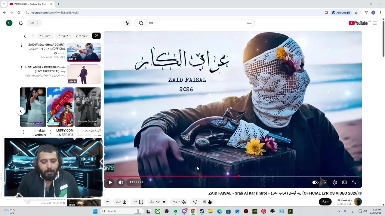Viewport: 385px width, 216px height.
Task: Previous shorts carousel arrow
Action: pyautogui.click(x=21, y=111)
